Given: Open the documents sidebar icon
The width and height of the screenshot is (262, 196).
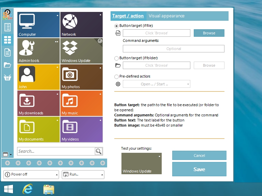Looking at the screenshot, I should pyautogui.click(x=8, y=52).
